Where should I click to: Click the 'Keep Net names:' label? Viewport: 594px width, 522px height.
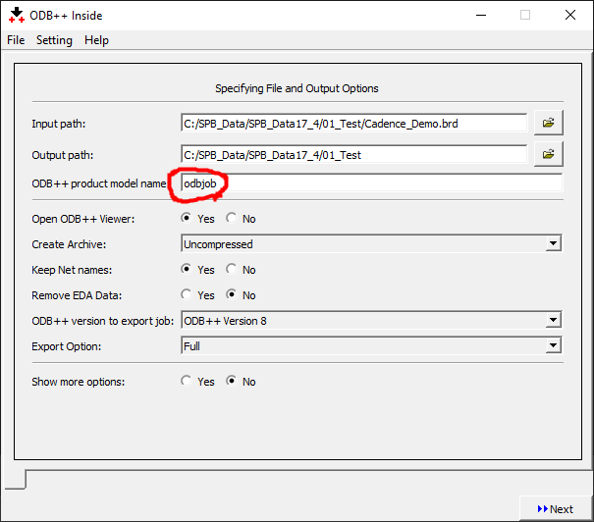click(x=72, y=270)
